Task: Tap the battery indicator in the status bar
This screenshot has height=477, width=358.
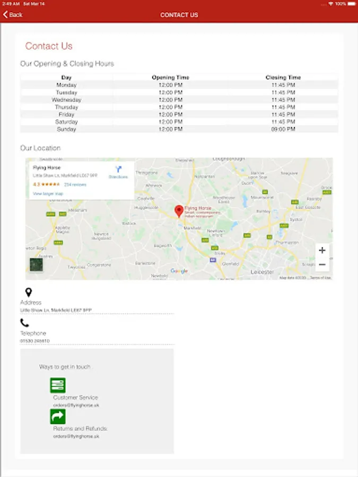Action: [352, 4]
